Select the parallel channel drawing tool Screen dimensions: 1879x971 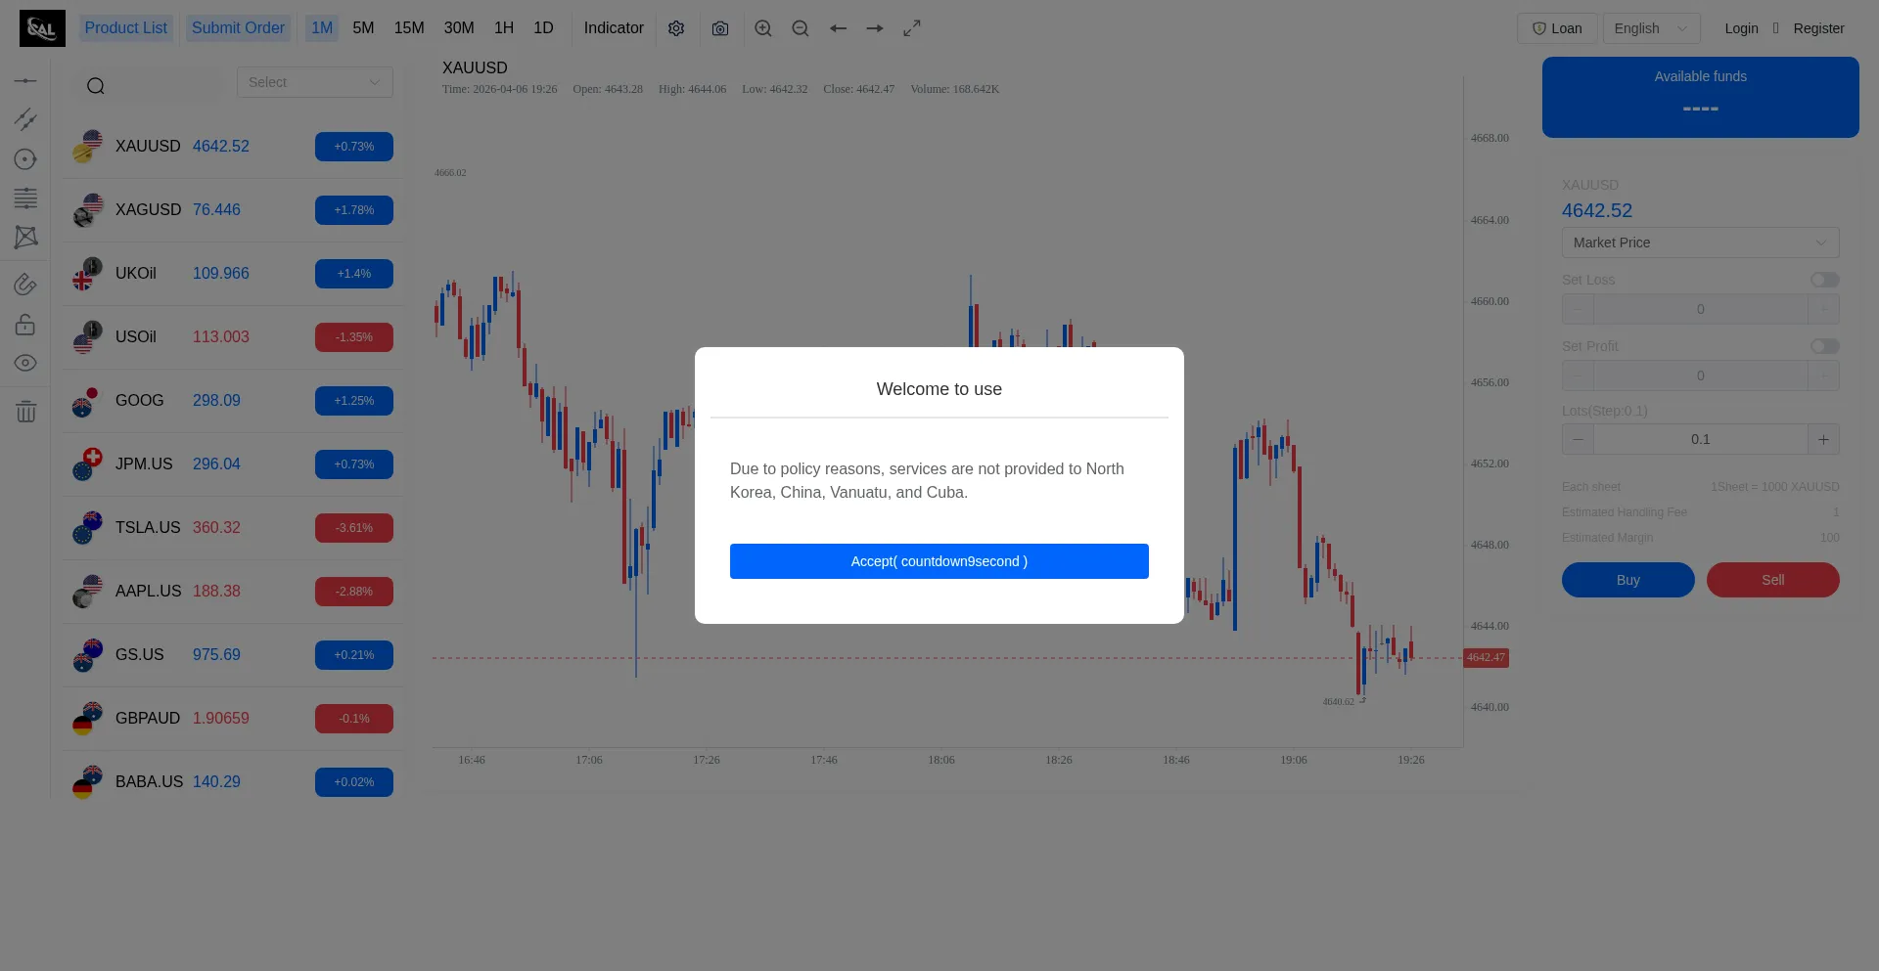pos(25,119)
